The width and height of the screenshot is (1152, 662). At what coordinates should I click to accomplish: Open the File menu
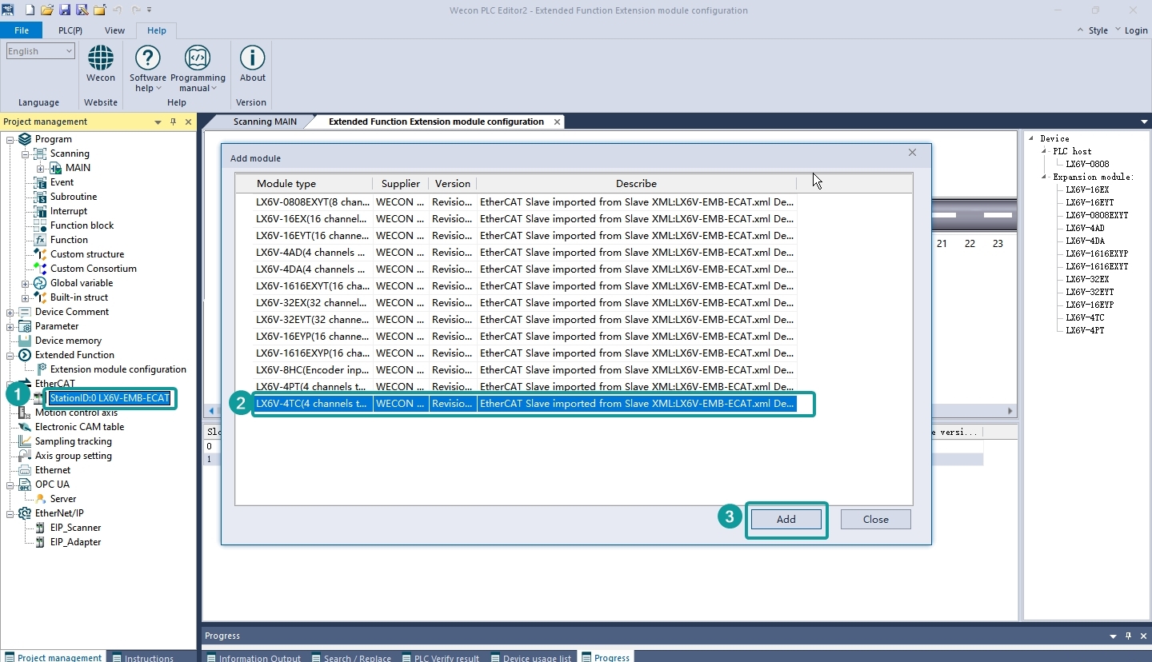click(22, 30)
